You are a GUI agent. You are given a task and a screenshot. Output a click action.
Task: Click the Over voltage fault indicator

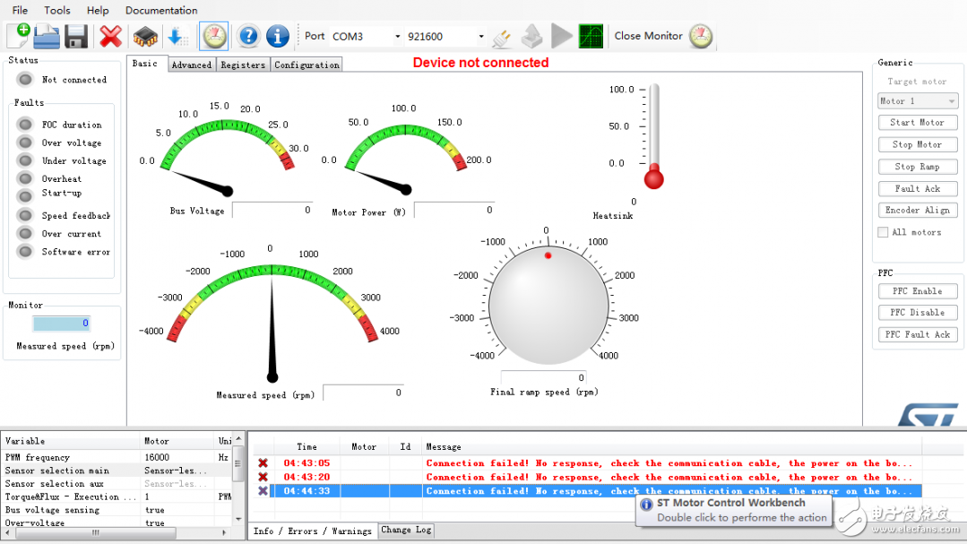tap(25, 142)
